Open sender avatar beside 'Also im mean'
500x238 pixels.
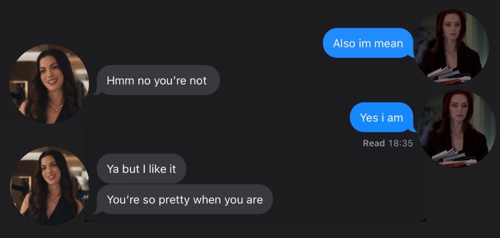pos(452,47)
